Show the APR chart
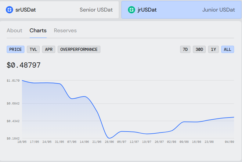 pyautogui.click(x=49, y=49)
